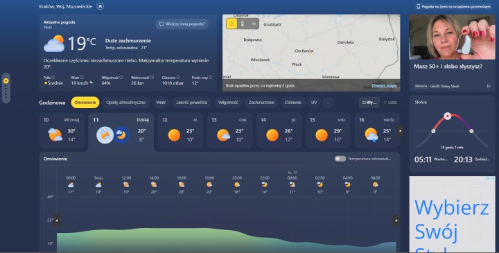Open live weather on mobile device link
The image size is (499, 253).
[453, 6]
